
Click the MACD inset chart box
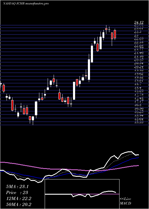tap(82, 194)
